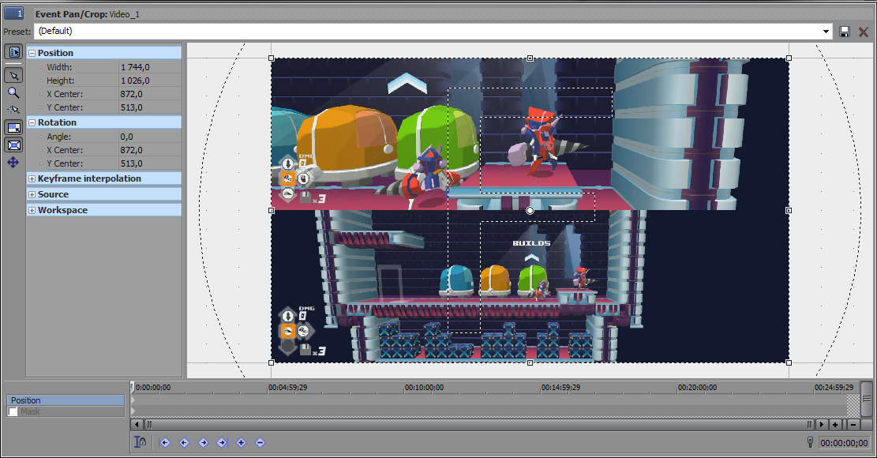Select the Normal Edit arrow tool
The height and width of the screenshot is (458, 877).
[14, 76]
